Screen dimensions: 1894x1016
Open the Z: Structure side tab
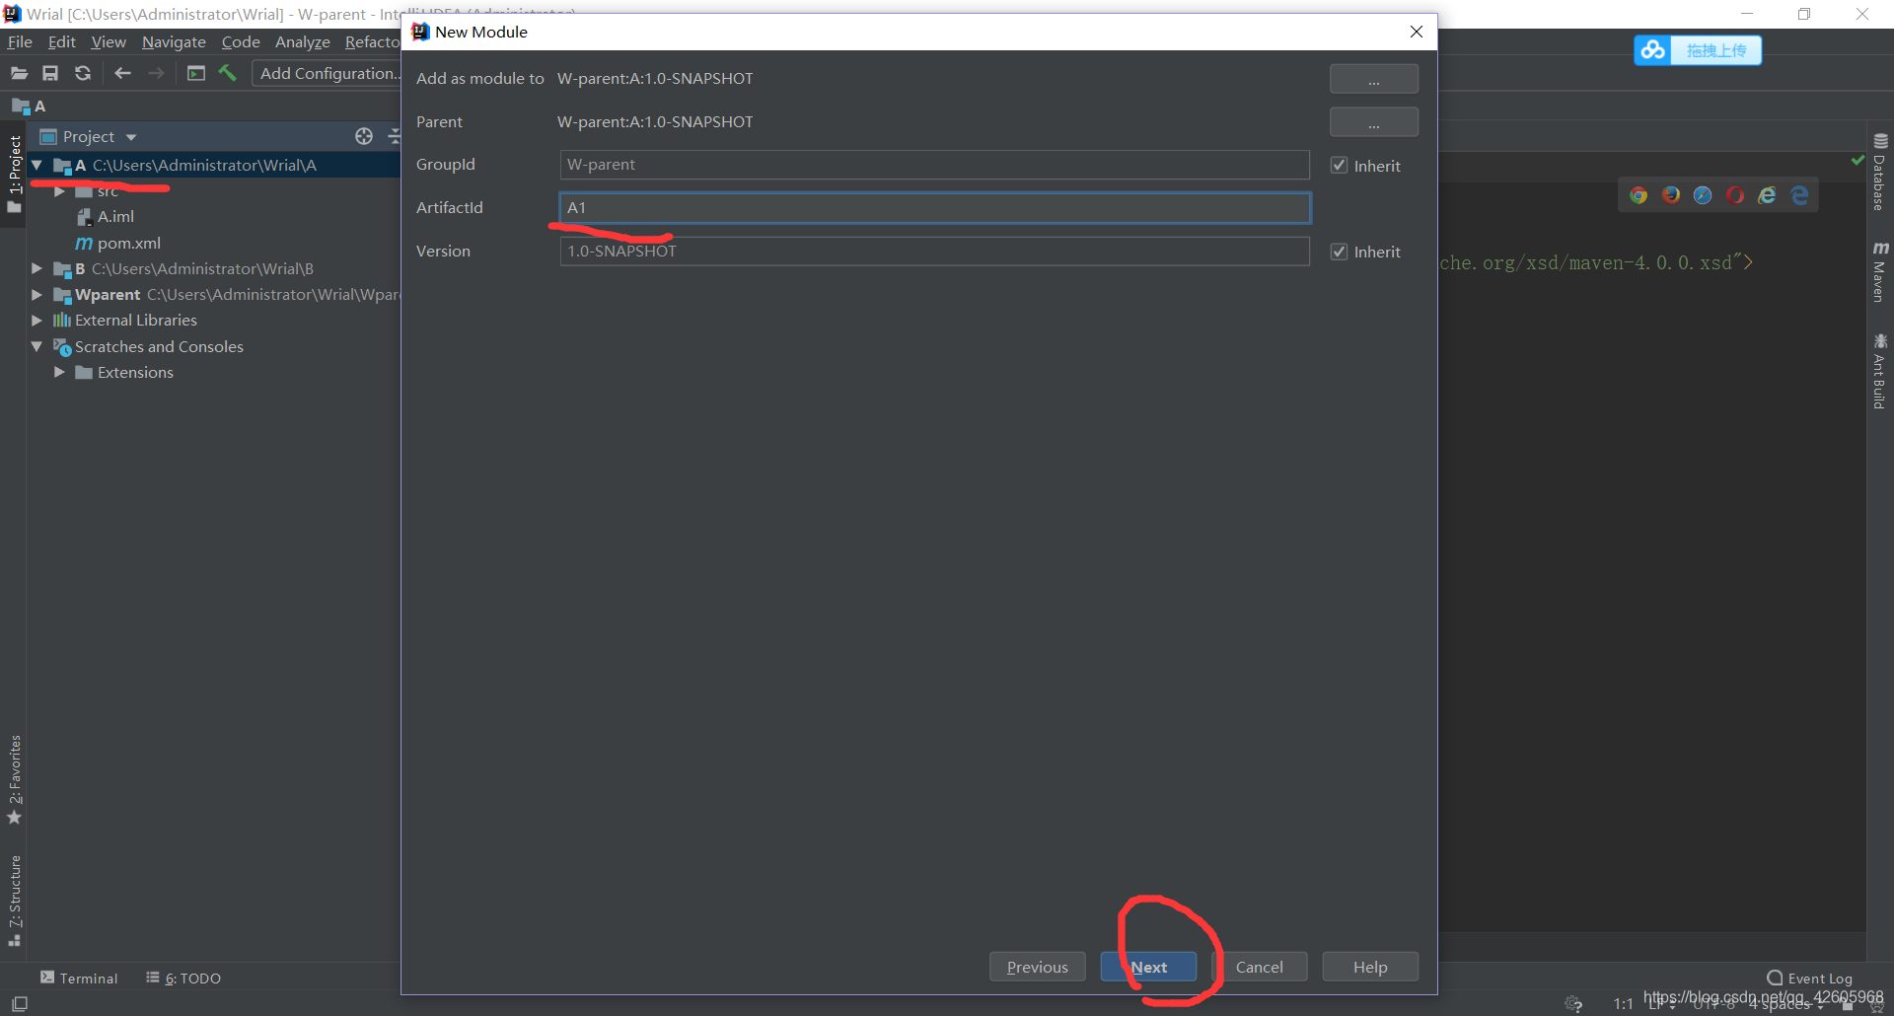tap(15, 901)
